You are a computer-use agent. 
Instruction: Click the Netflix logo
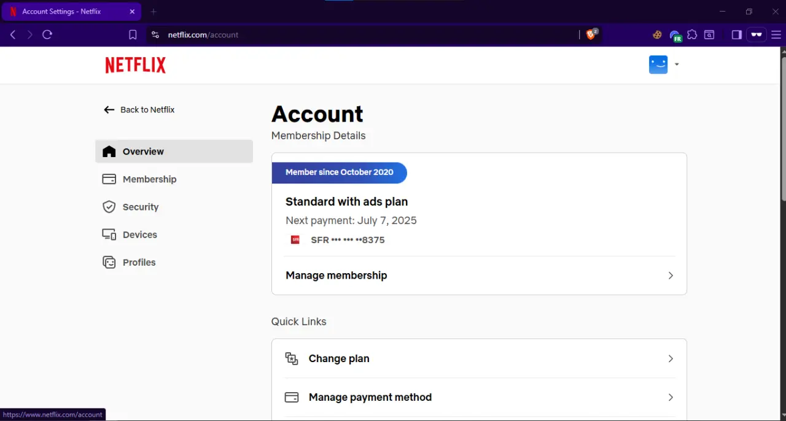135,65
